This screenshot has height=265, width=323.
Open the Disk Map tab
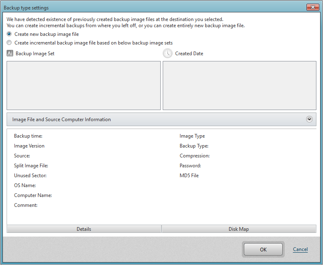pos(239,229)
